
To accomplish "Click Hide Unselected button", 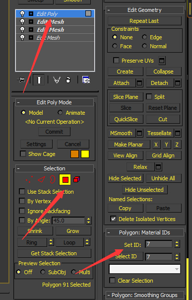I will tap(144, 190).
